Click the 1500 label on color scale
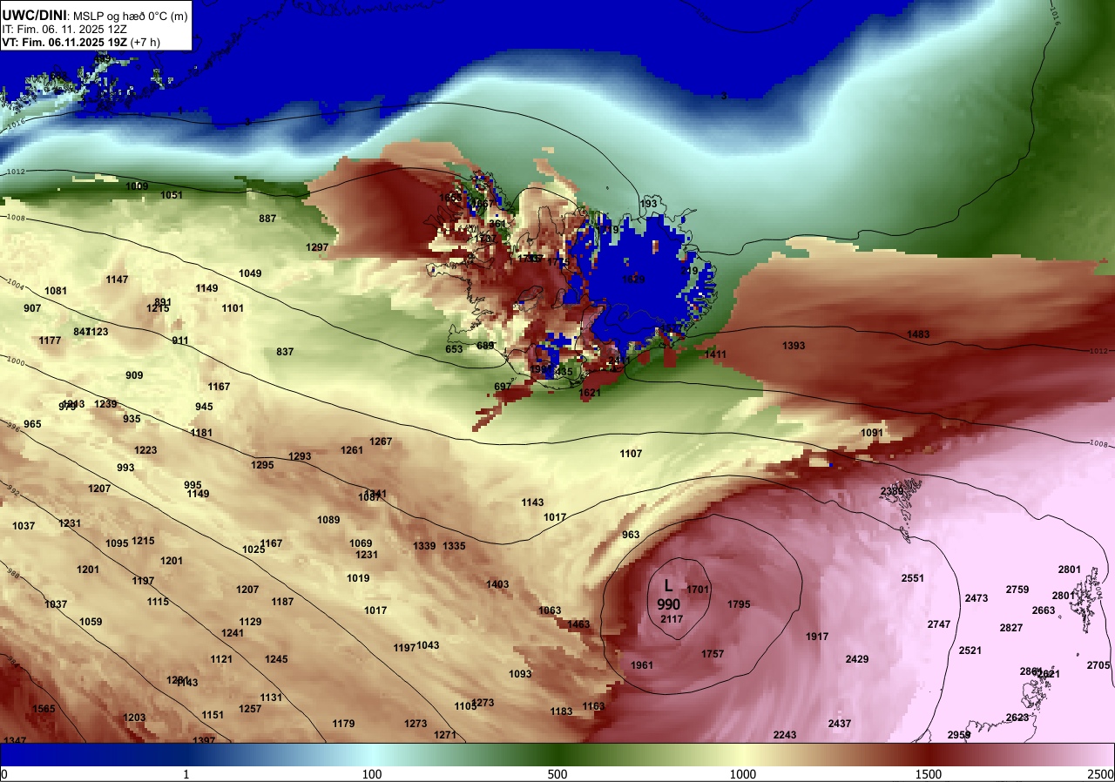Viewport: 1115px width, 782px height. pos(929,774)
